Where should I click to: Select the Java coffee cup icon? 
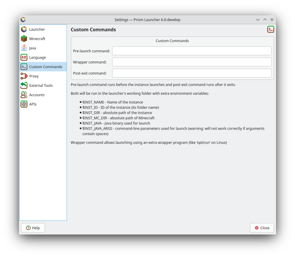pyautogui.click(x=24, y=48)
